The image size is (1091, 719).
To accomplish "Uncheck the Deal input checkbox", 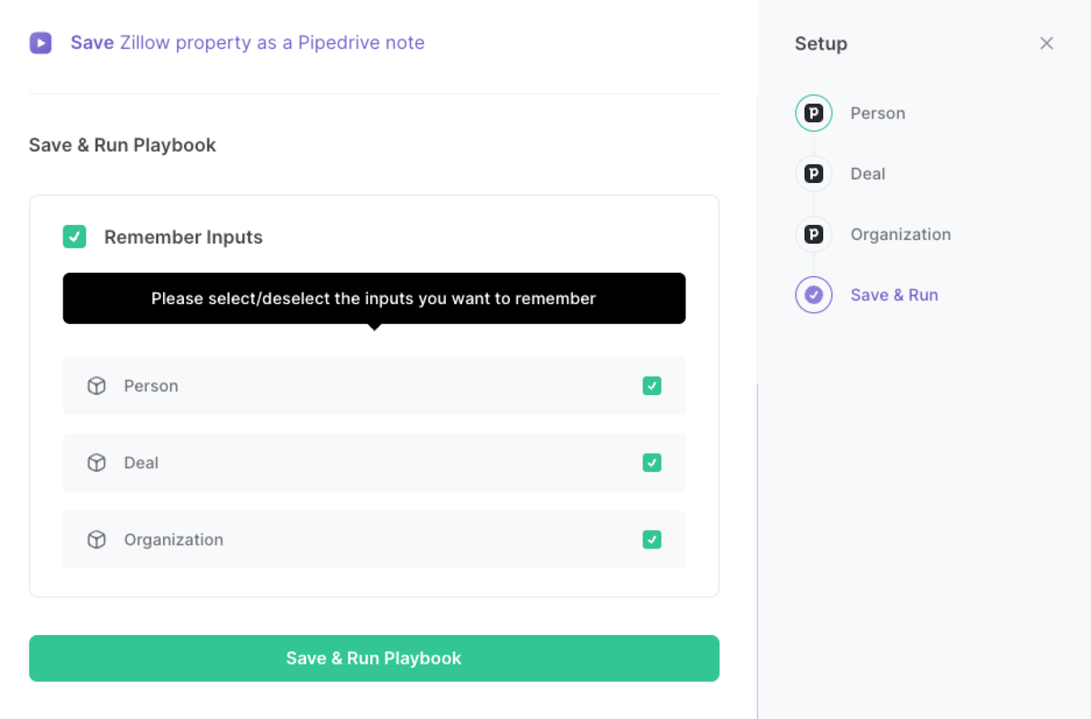I will point(652,463).
